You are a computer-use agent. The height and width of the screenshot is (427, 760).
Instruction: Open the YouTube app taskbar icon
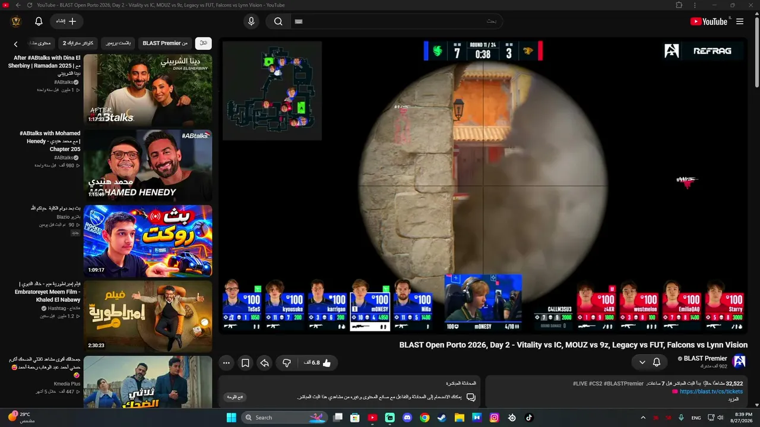tap(372, 418)
